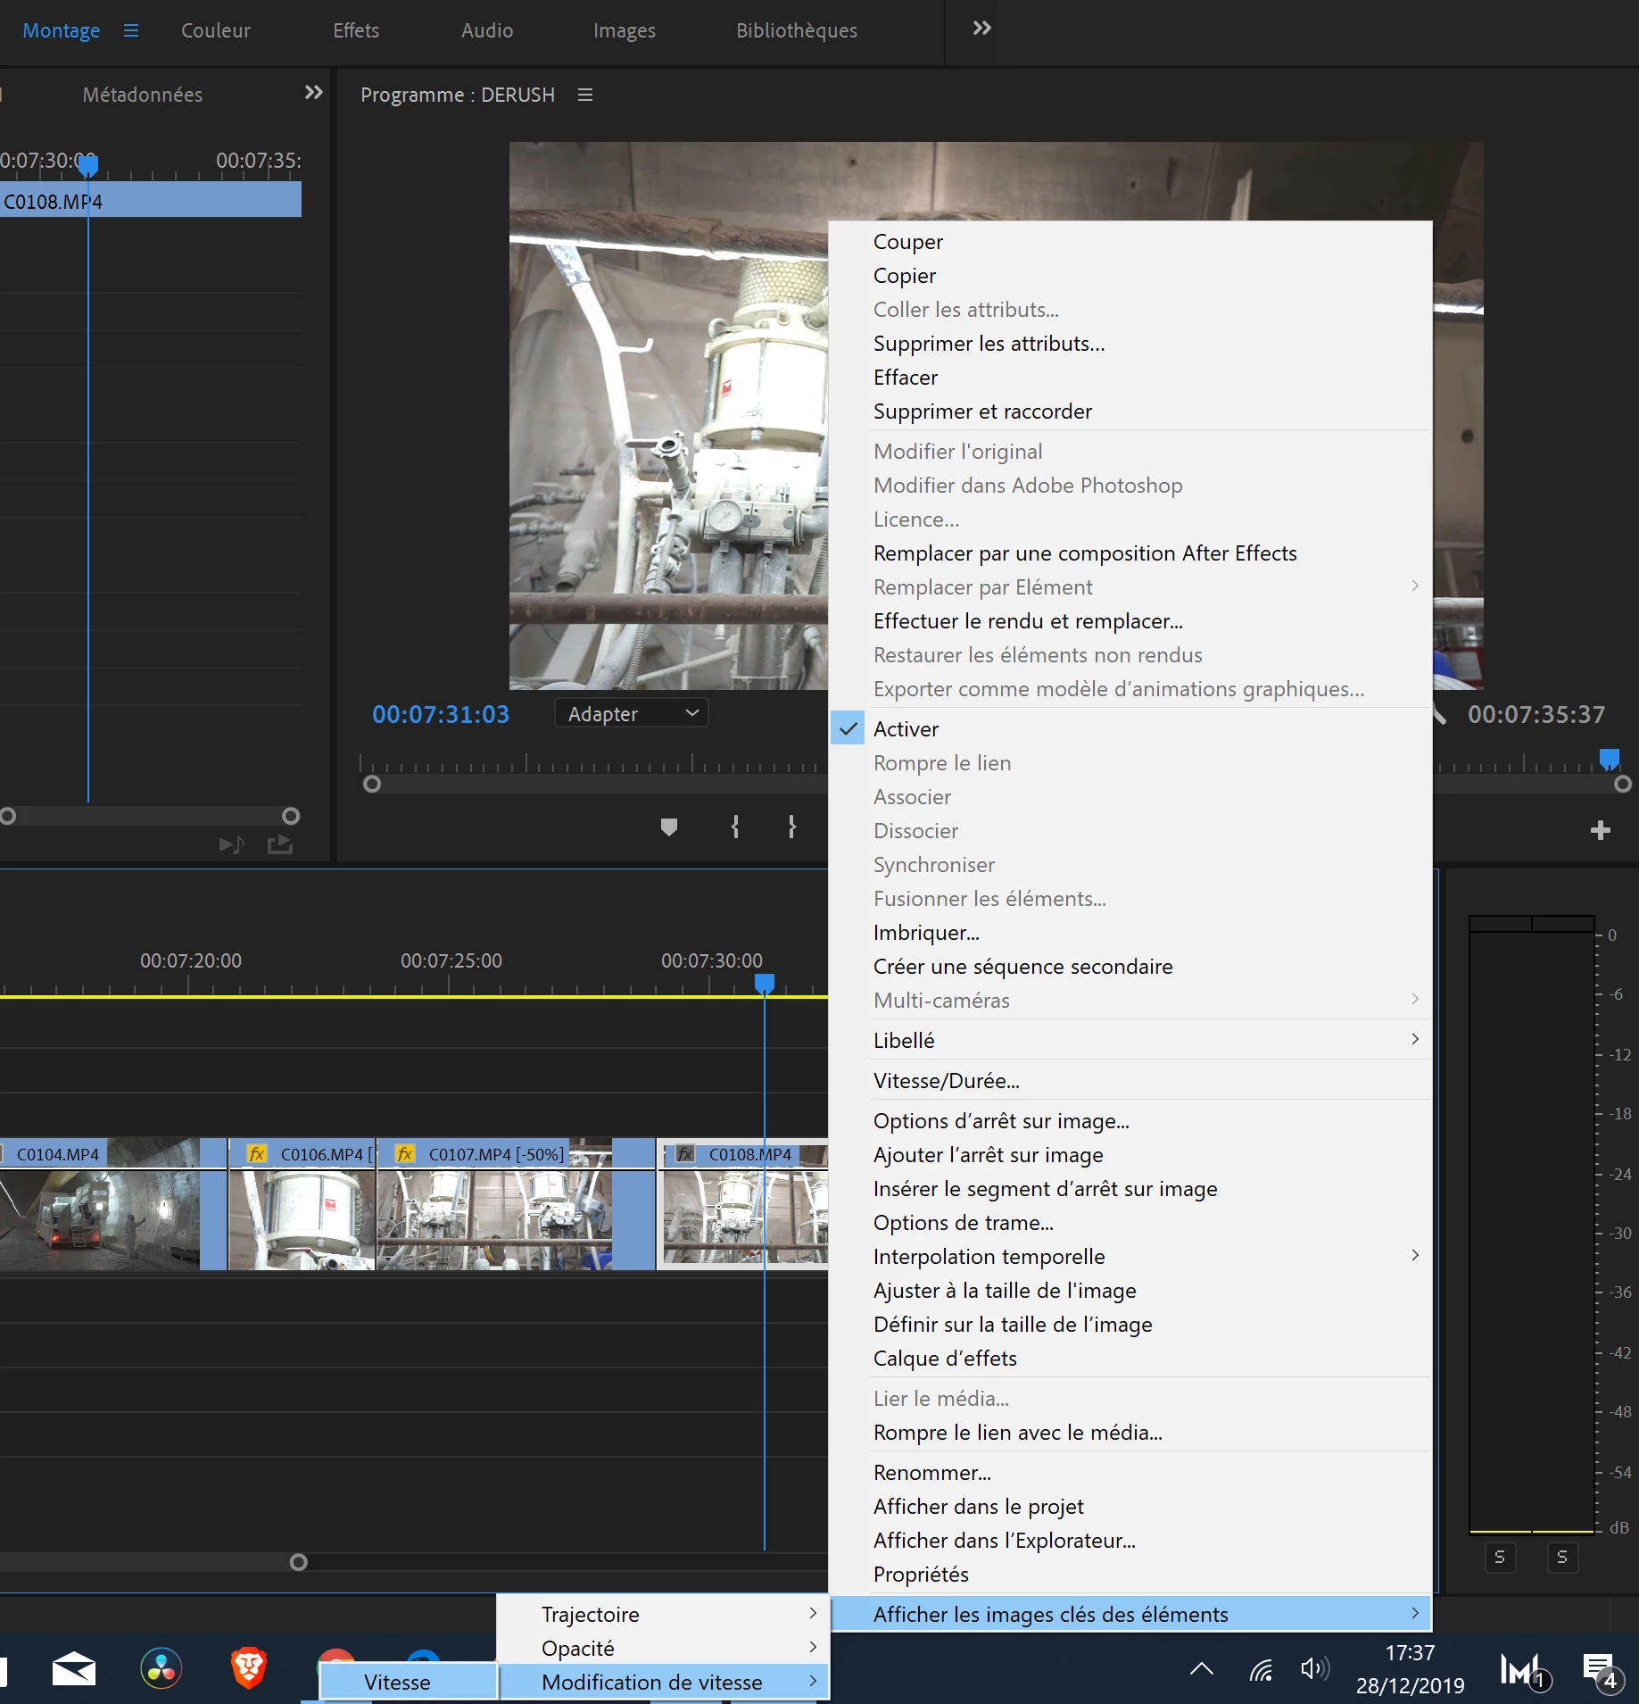Image resolution: width=1639 pixels, height=1704 pixels.
Task: Open the Métadonnées panel tab
Action: tap(143, 95)
